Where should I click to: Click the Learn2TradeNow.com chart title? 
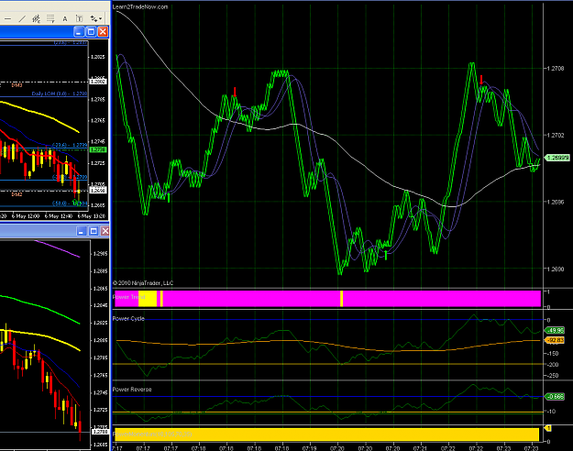(140, 7)
